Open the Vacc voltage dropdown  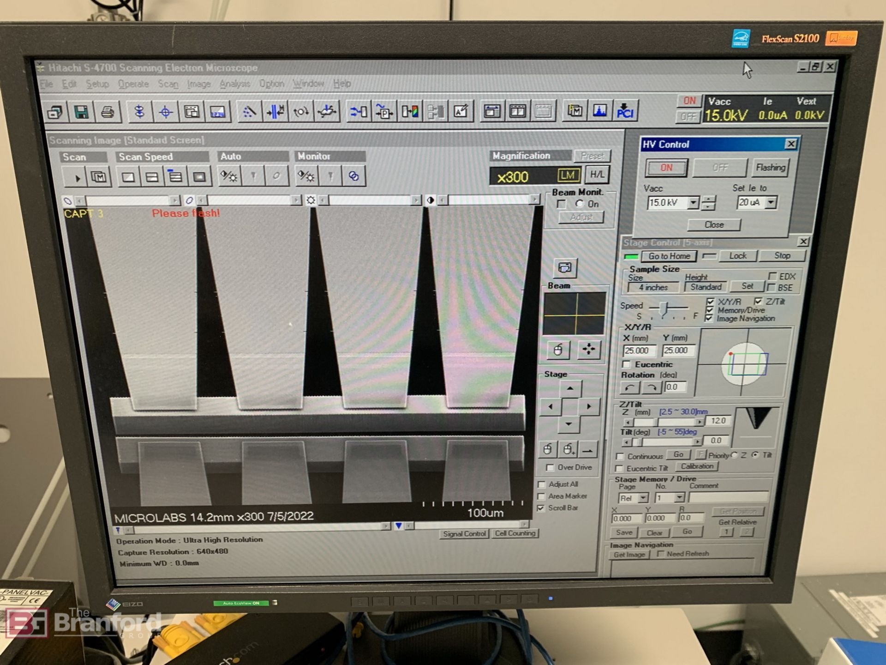[x=693, y=203]
